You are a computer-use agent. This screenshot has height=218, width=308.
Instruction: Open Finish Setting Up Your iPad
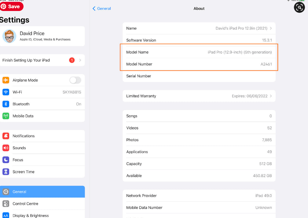pyautogui.click(x=42, y=60)
